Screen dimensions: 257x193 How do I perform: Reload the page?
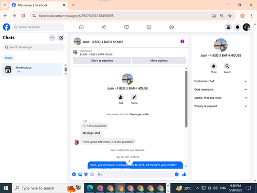pyautogui.click(x=23, y=16)
